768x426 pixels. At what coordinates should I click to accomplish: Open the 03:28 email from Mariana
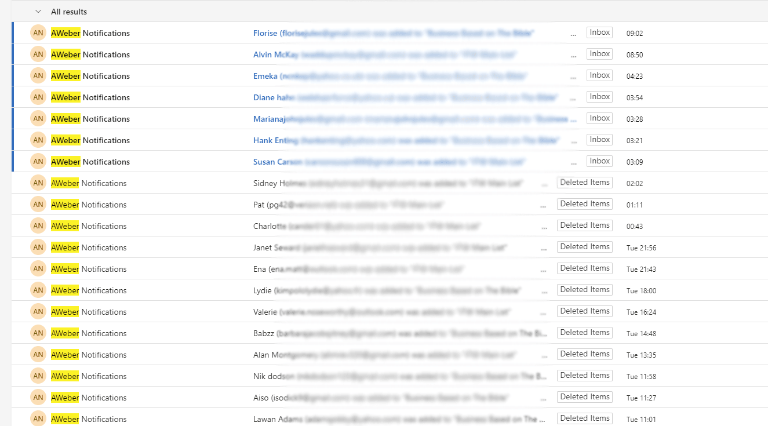390,119
